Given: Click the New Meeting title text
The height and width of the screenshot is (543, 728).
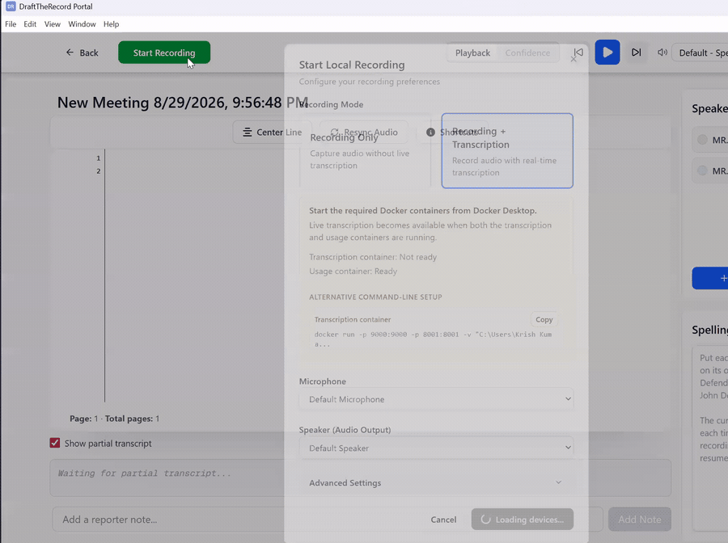Looking at the screenshot, I should click(x=183, y=103).
